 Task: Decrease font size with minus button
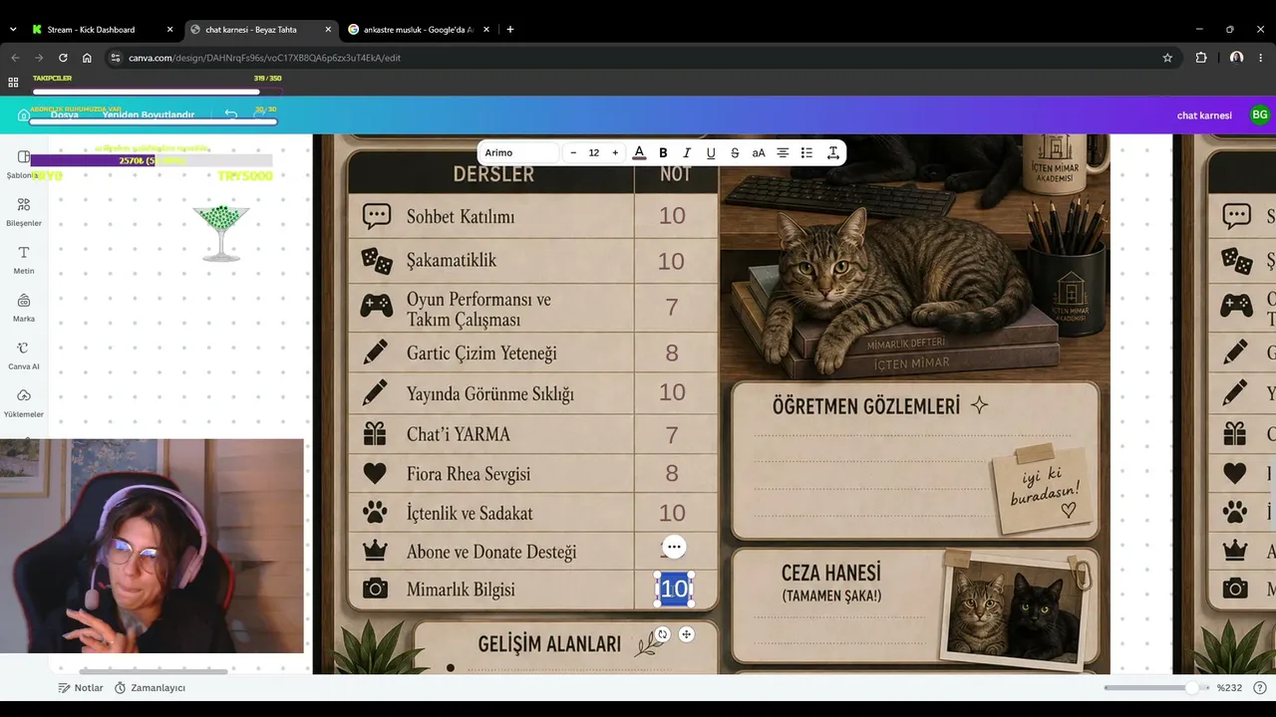573,152
